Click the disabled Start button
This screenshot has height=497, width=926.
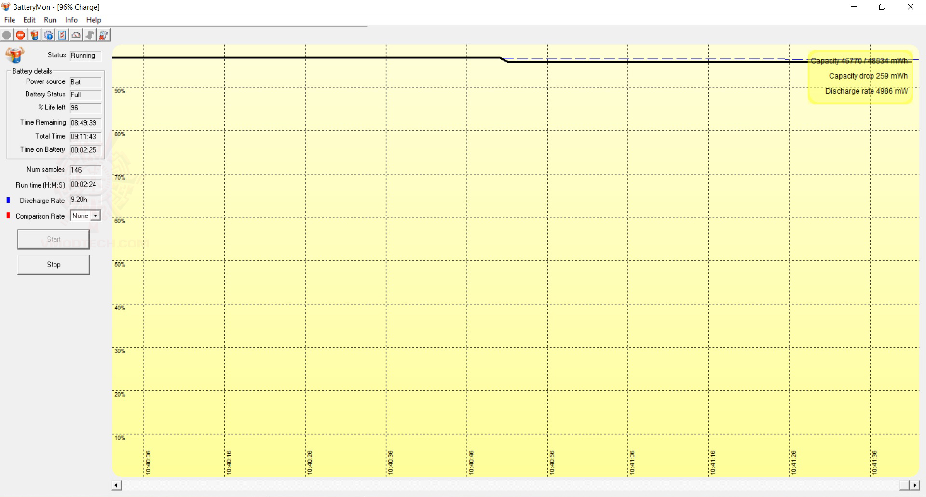click(x=54, y=240)
